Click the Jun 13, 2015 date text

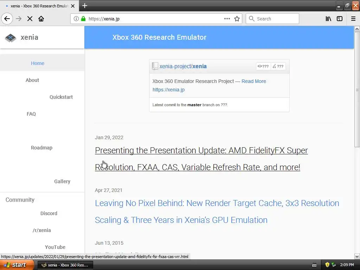(109, 243)
